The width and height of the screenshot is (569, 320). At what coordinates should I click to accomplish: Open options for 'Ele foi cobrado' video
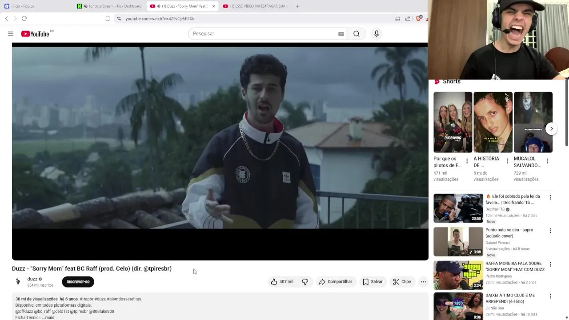[x=550, y=197]
